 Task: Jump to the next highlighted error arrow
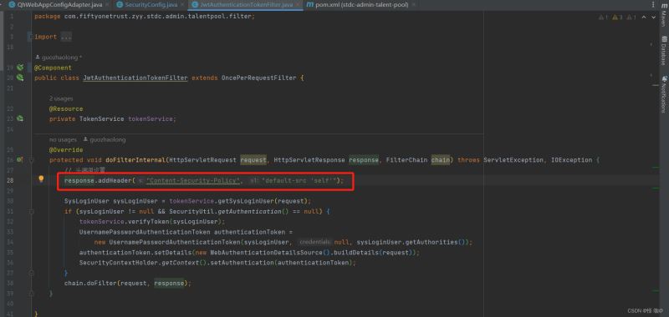click(x=654, y=18)
